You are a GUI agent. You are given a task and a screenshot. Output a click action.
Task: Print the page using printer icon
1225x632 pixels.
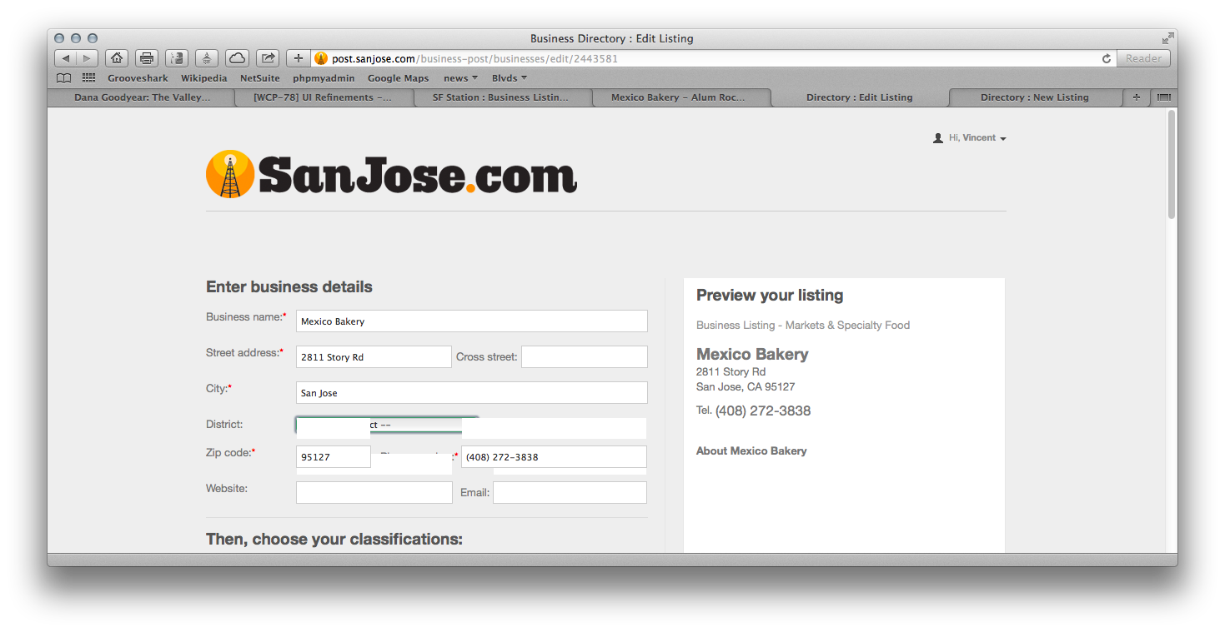coord(147,58)
